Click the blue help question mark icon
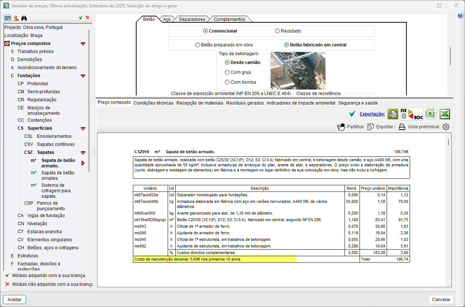465x307 pixels. tap(460, 15)
